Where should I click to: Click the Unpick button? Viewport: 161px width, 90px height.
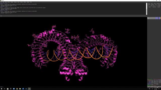click(149, 4)
